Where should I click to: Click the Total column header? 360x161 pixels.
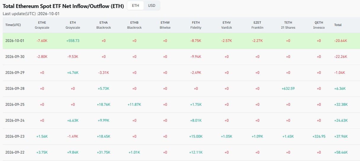338,25
